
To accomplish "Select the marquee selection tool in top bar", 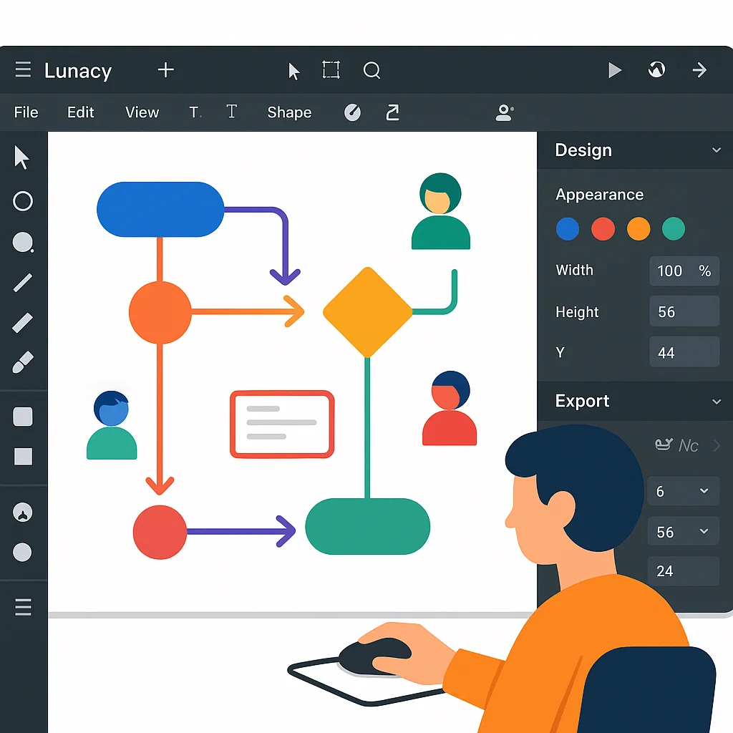I will click(331, 70).
